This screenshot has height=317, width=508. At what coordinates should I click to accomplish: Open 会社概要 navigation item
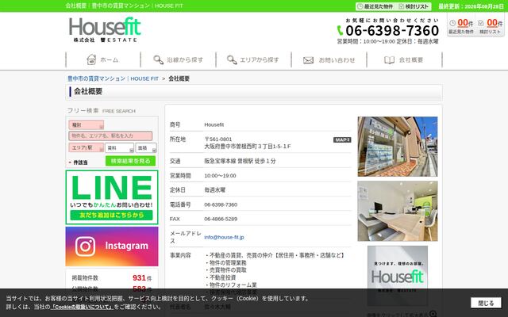click(404, 60)
